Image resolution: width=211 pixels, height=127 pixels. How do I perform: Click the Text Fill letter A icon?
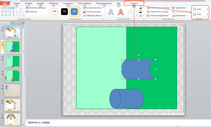[141, 8]
